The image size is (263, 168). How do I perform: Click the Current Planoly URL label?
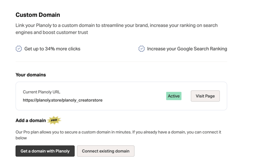coord(42,92)
